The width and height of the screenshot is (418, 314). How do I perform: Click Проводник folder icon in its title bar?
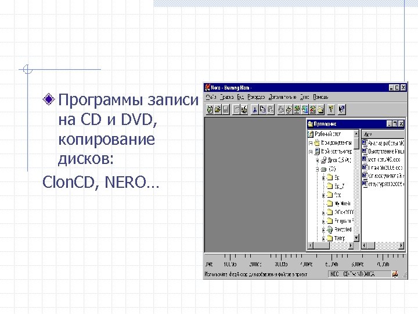[310, 124]
